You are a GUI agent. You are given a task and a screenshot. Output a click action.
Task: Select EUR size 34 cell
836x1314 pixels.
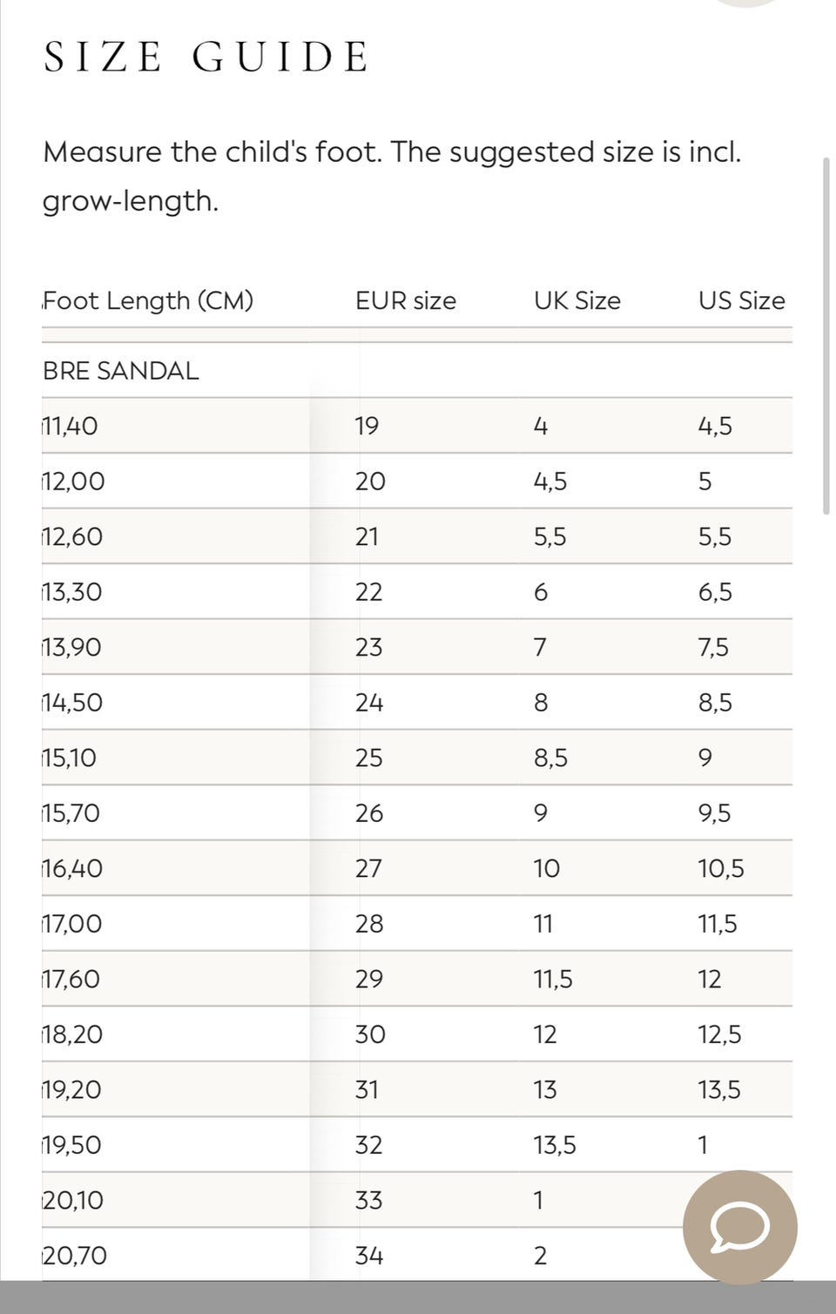click(x=369, y=1256)
